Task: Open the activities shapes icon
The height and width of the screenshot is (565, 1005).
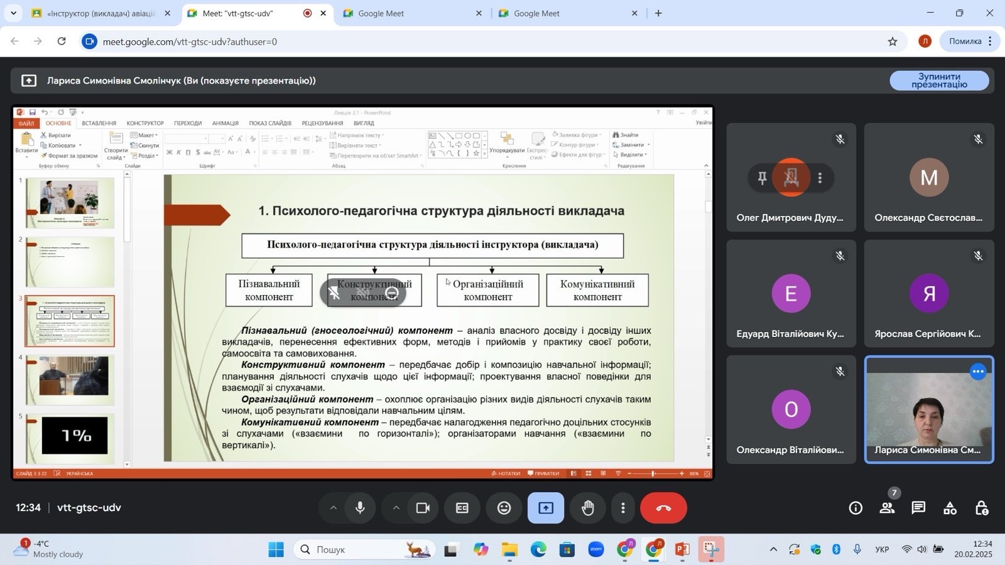Action: [950, 508]
